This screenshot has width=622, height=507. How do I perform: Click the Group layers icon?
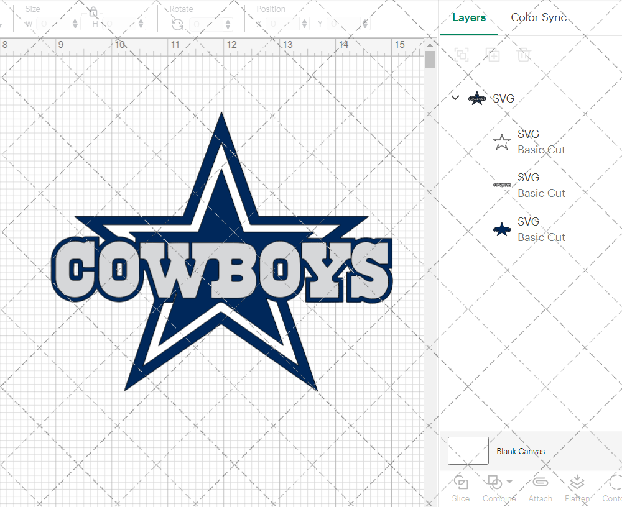tap(462, 54)
